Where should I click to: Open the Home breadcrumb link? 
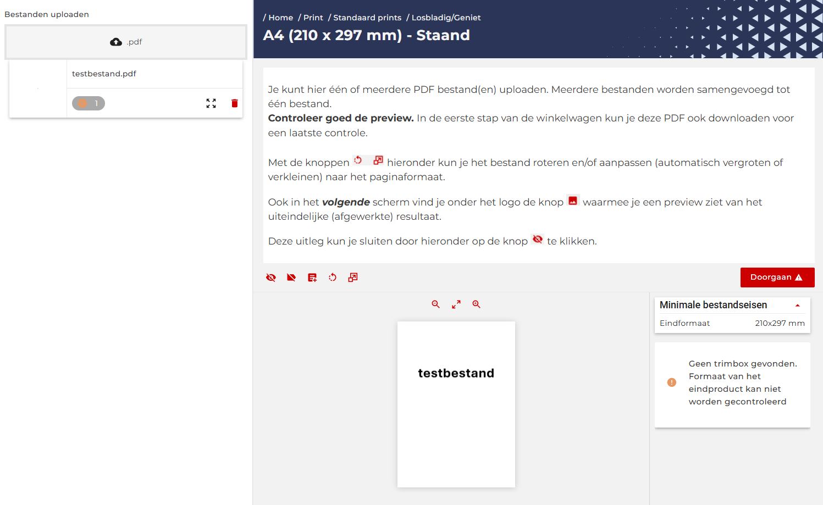click(280, 17)
